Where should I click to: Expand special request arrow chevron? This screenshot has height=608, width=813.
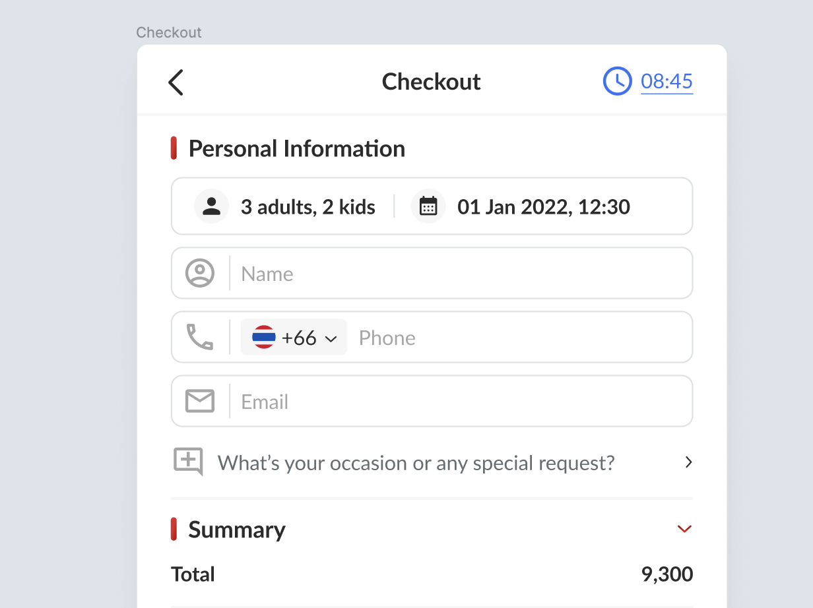[688, 462]
